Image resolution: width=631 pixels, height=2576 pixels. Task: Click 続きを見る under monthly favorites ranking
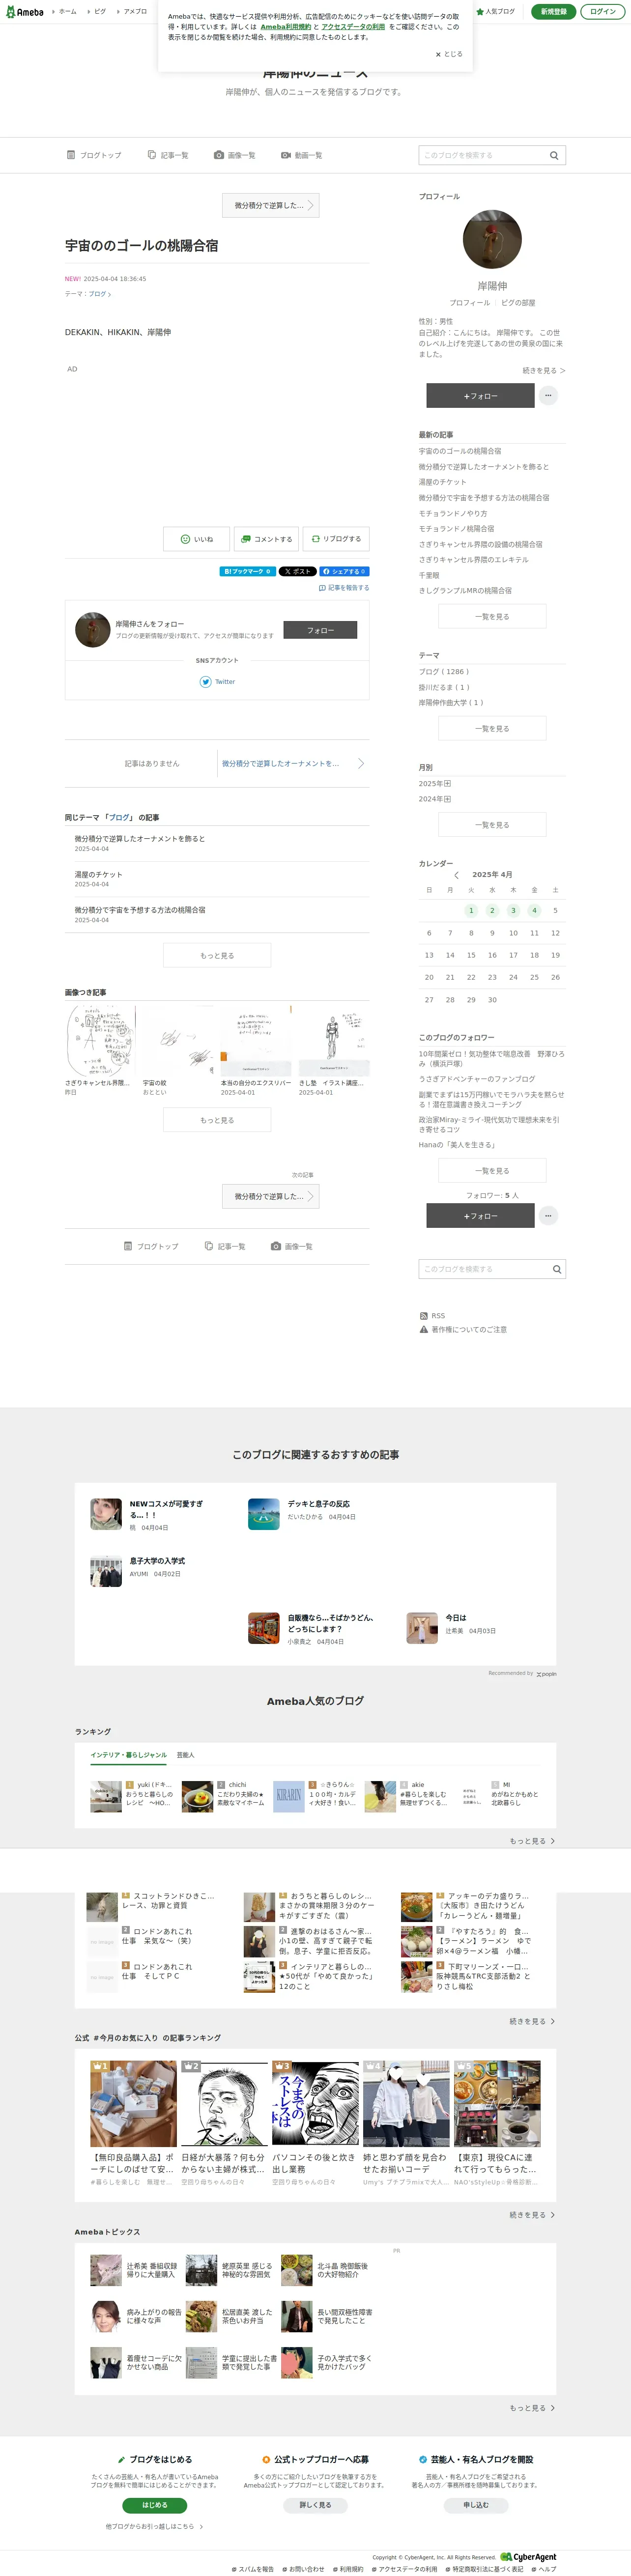[x=532, y=2215]
